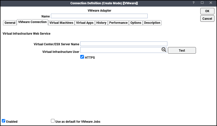This screenshot has height=126, width=217.
Task: Go to the Virtual Apps tab
Action: [x=85, y=23]
